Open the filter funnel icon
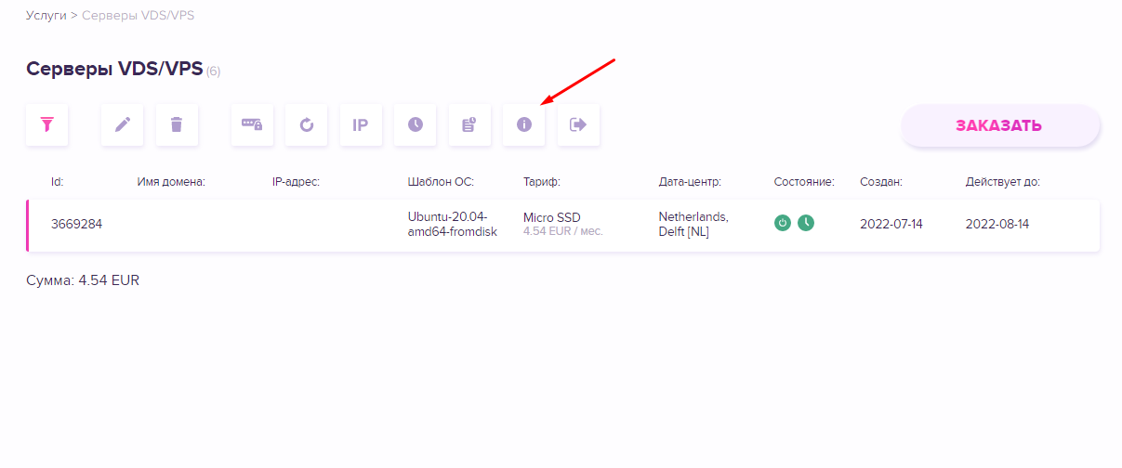1122x468 pixels. tap(47, 125)
